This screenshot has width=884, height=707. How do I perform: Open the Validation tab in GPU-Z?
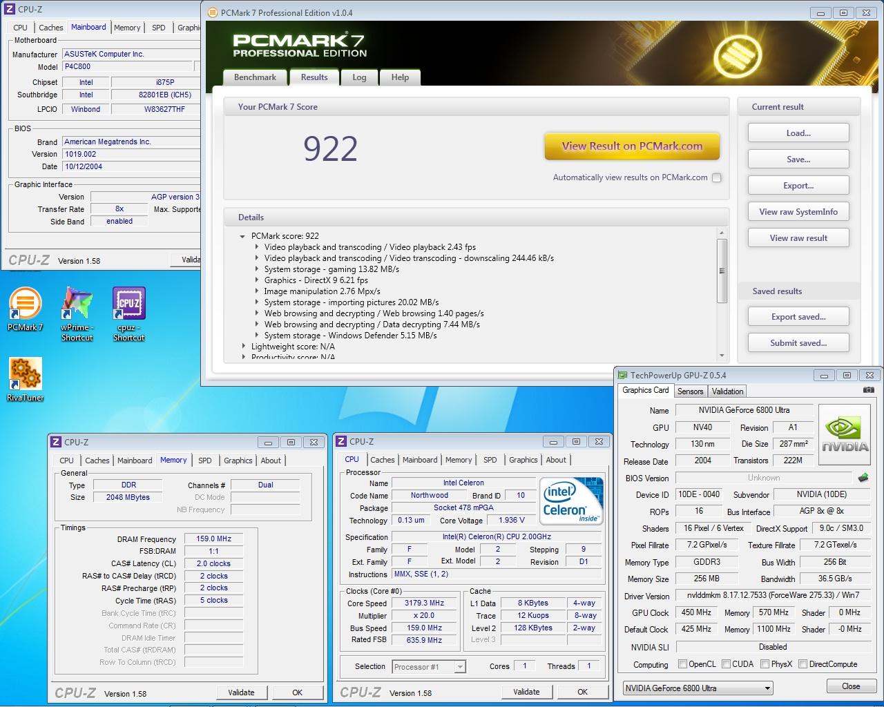[x=727, y=391]
